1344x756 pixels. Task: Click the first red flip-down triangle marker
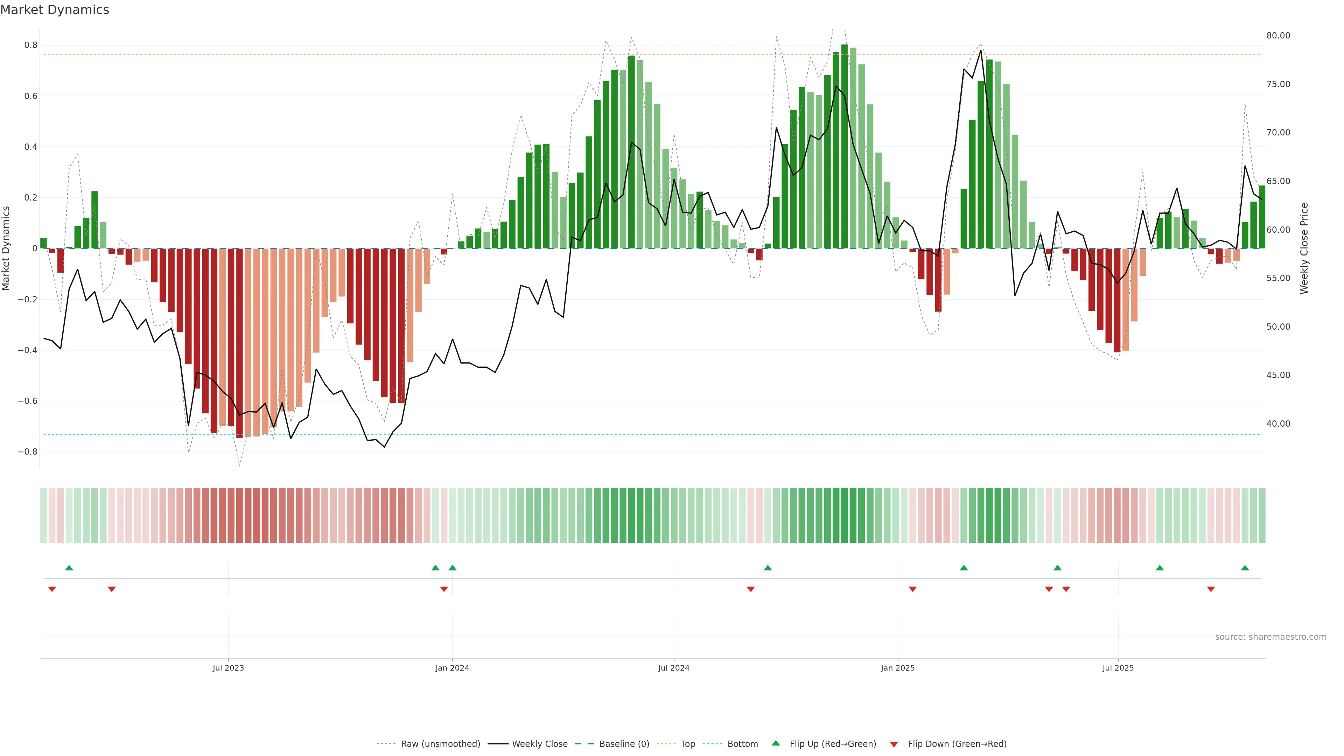(x=52, y=589)
